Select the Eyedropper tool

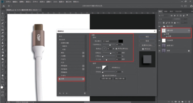coord(3,33)
